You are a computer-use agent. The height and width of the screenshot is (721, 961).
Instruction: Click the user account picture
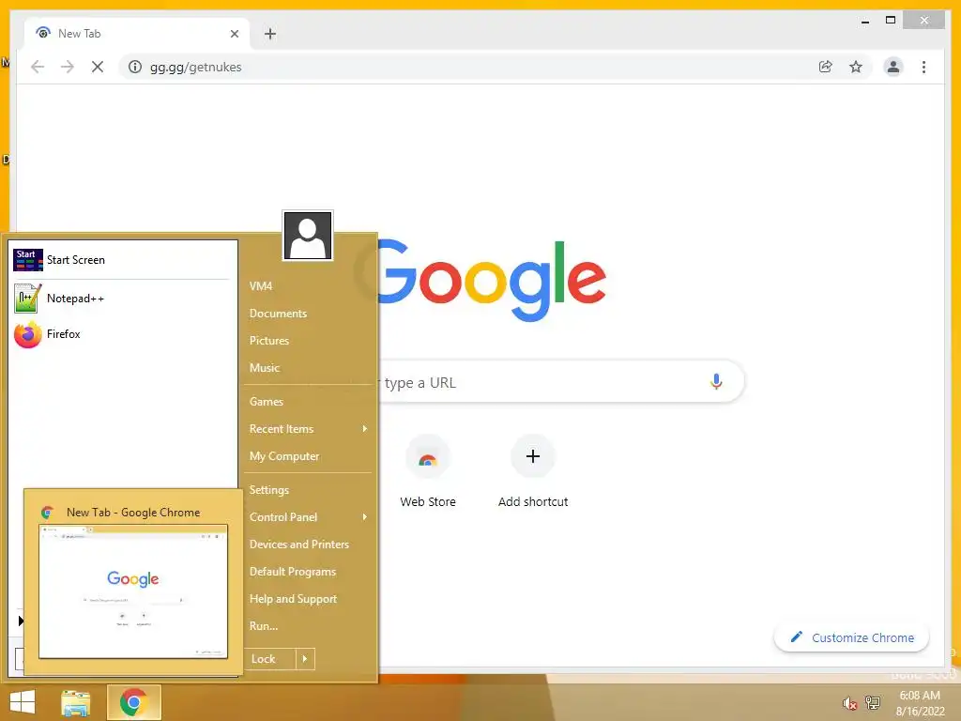point(308,236)
